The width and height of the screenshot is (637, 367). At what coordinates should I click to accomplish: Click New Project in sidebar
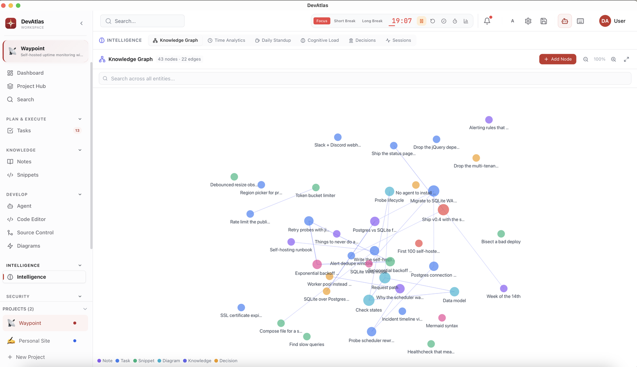pyautogui.click(x=26, y=357)
